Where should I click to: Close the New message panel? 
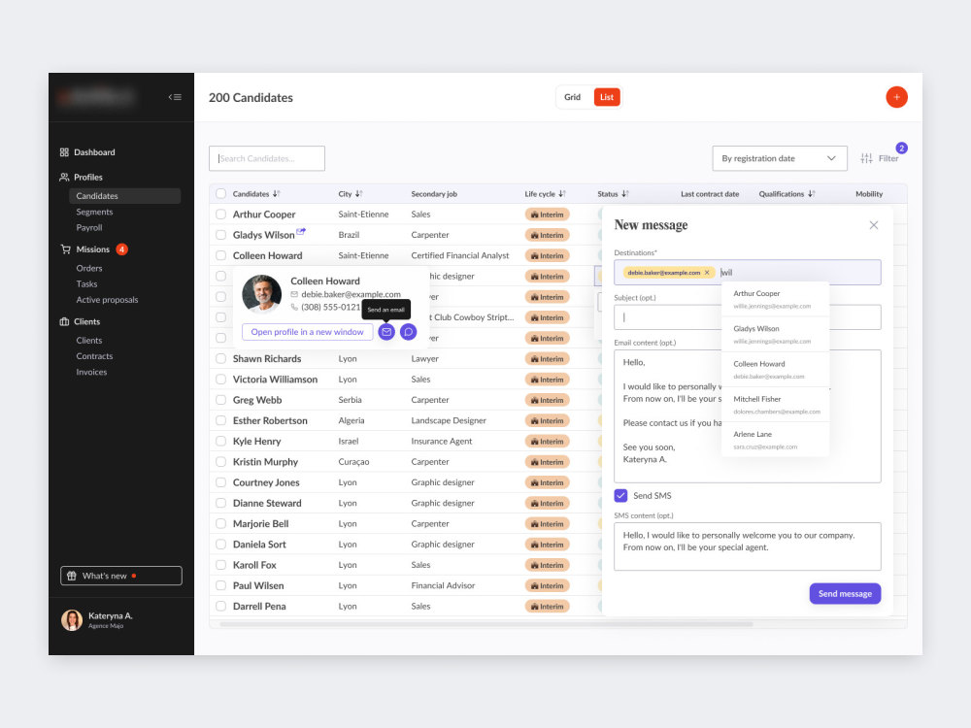(873, 225)
